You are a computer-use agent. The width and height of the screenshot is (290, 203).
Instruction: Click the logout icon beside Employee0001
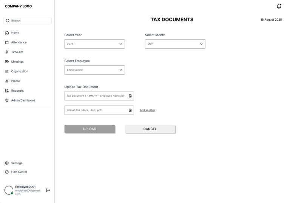pyautogui.click(x=48, y=190)
